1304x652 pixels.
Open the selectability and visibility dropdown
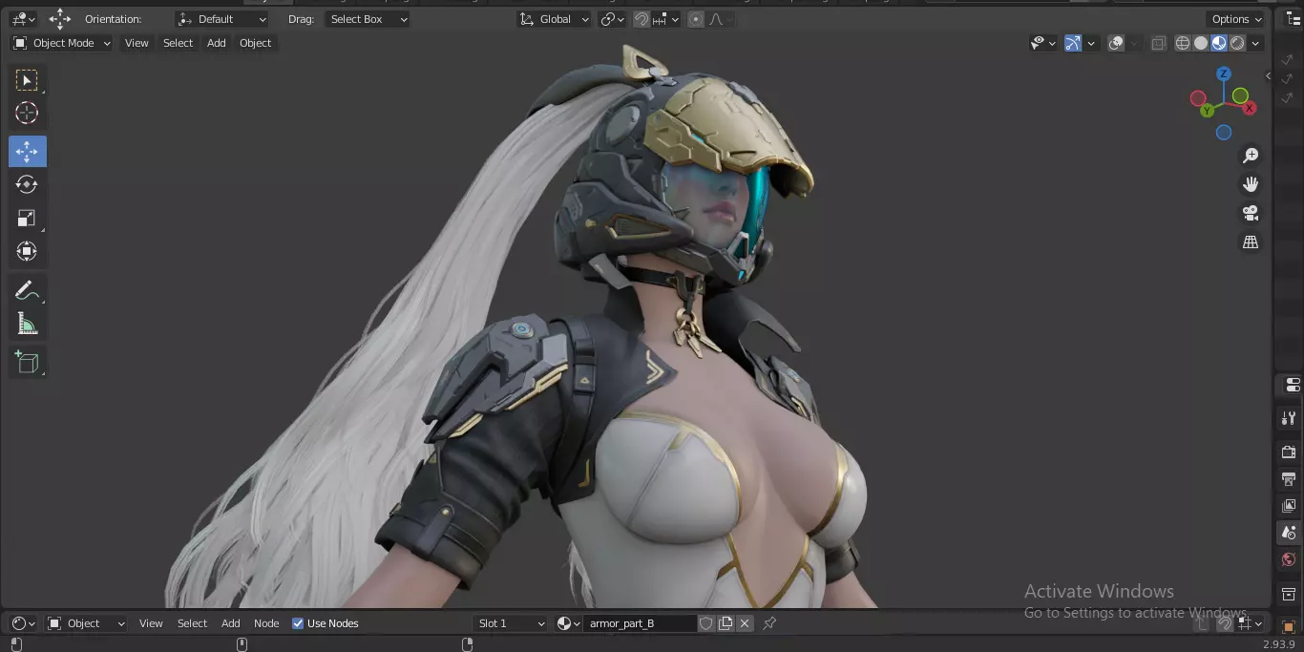click(x=1042, y=43)
